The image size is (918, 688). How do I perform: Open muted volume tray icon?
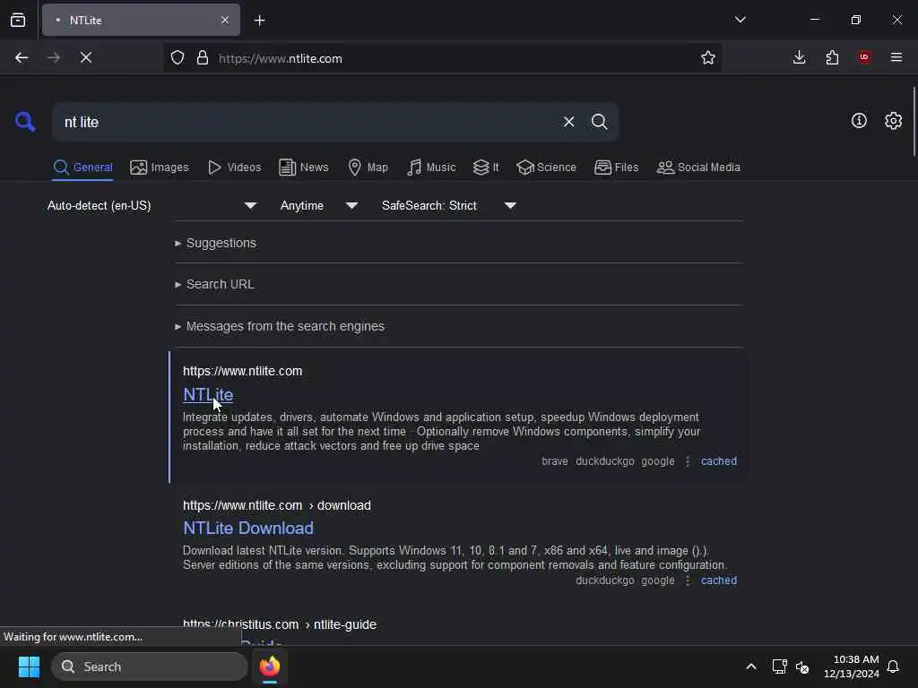point(802,666)
